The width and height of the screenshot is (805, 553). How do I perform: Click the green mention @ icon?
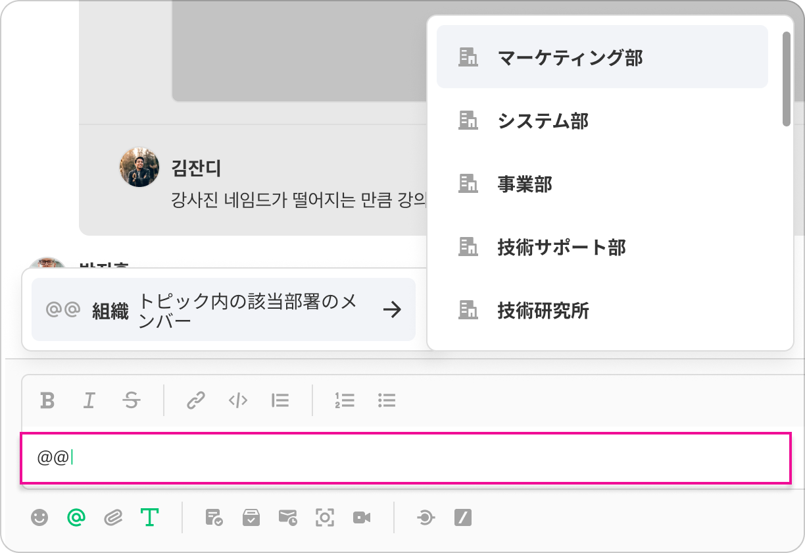coord(76,518)
